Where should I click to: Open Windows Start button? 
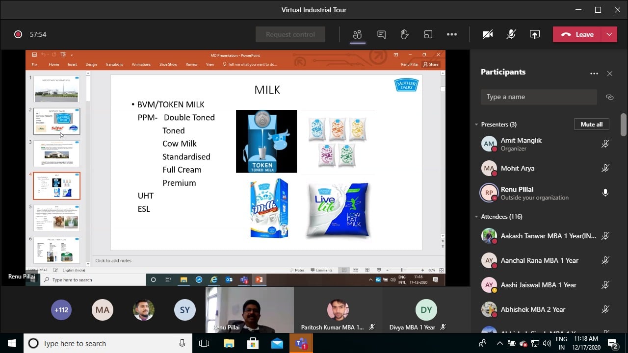(11, 343)
